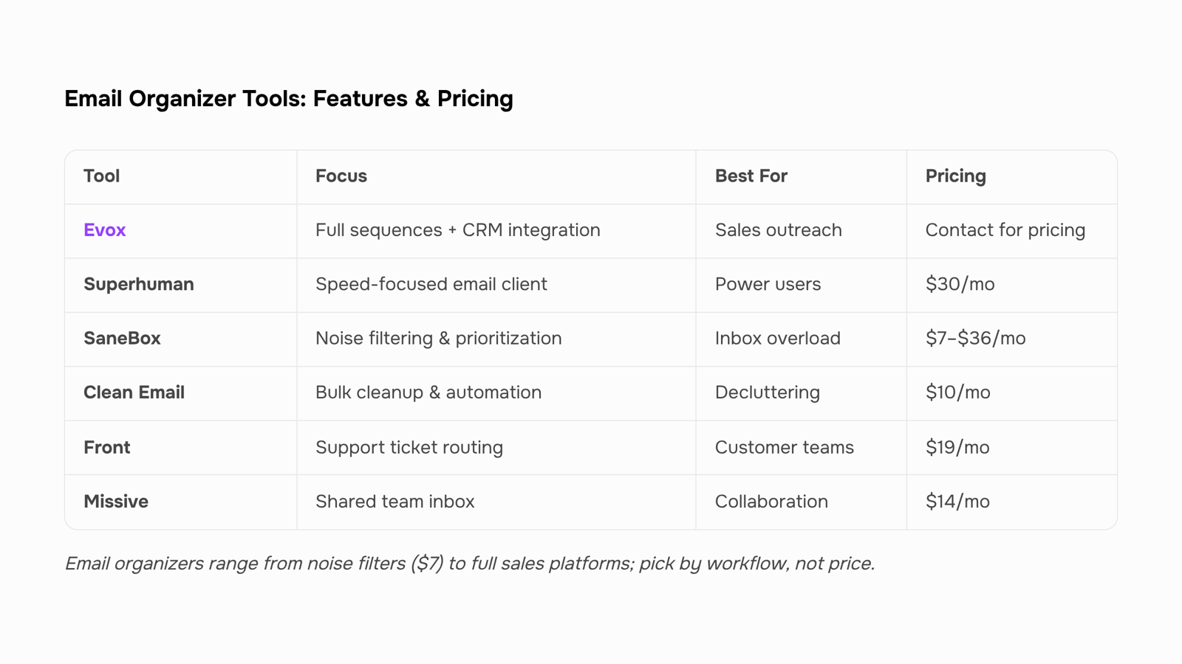Click the Focus column header

click(x=341, y=176)
